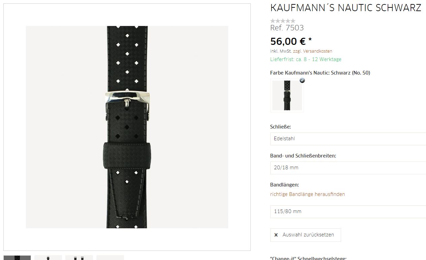The height and width of the screenshot is (260, 426).
Task: Click the "Change-it" Schnellwechselstege label
Action: (308, 258)
